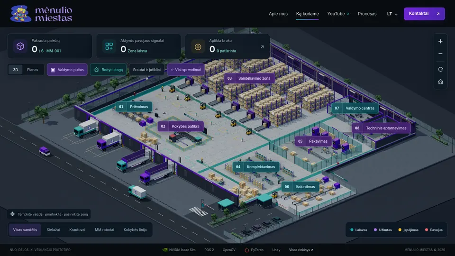Click the Mėnulio miestas robot logo
This screenshot has height=256, width=455.
tap(20, 14)
